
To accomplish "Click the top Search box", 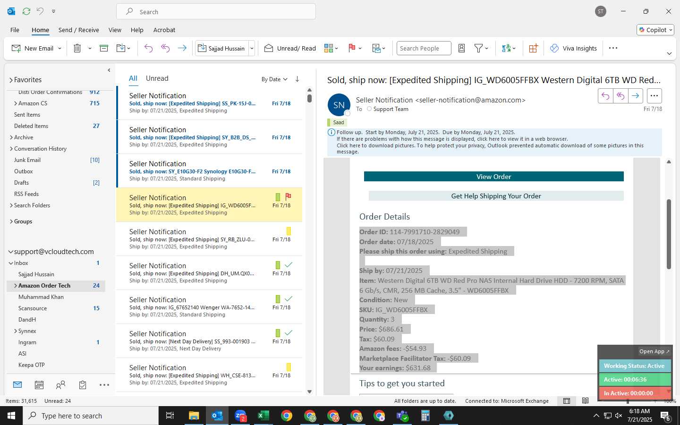I will 216,12.
